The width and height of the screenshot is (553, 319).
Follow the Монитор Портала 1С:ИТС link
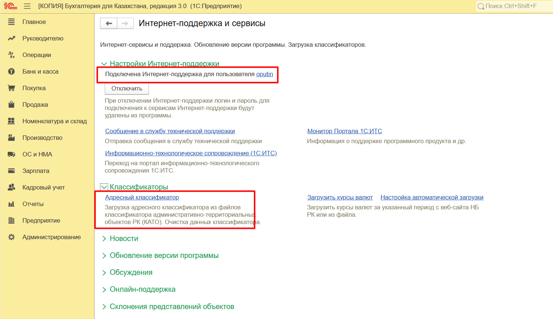[345, 131]
